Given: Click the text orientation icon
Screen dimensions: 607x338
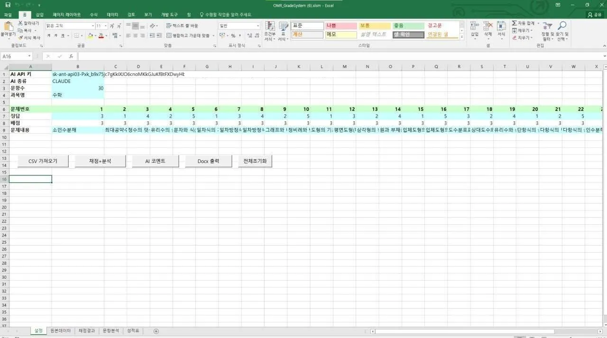Looking at the screenshot, I should pyautogui.click(x=153, y=26).
